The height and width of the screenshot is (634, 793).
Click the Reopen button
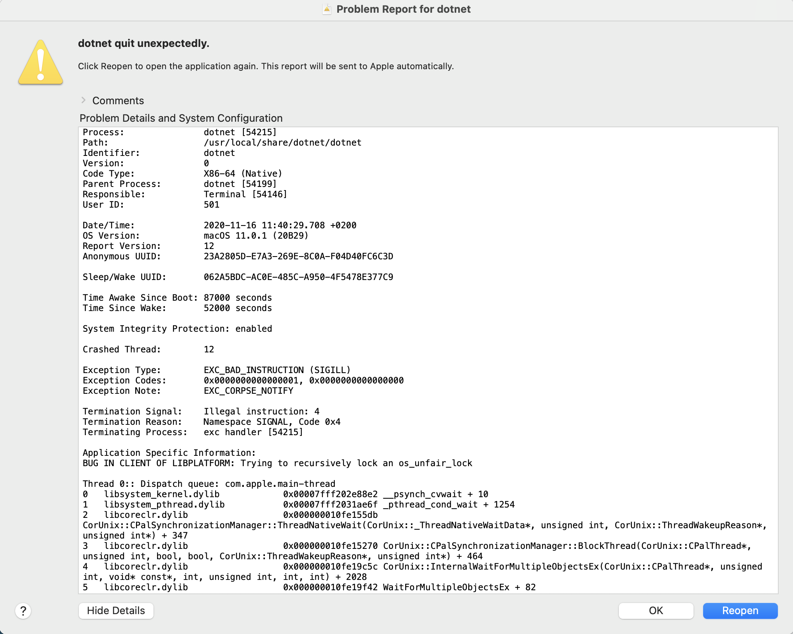[740, 611]
